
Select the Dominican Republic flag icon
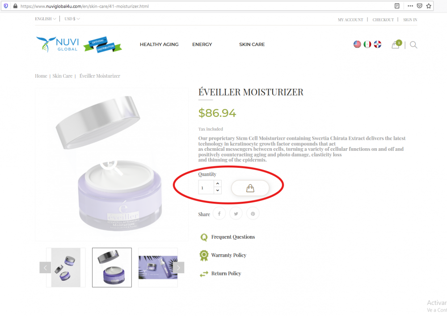[x=377, y=45]
